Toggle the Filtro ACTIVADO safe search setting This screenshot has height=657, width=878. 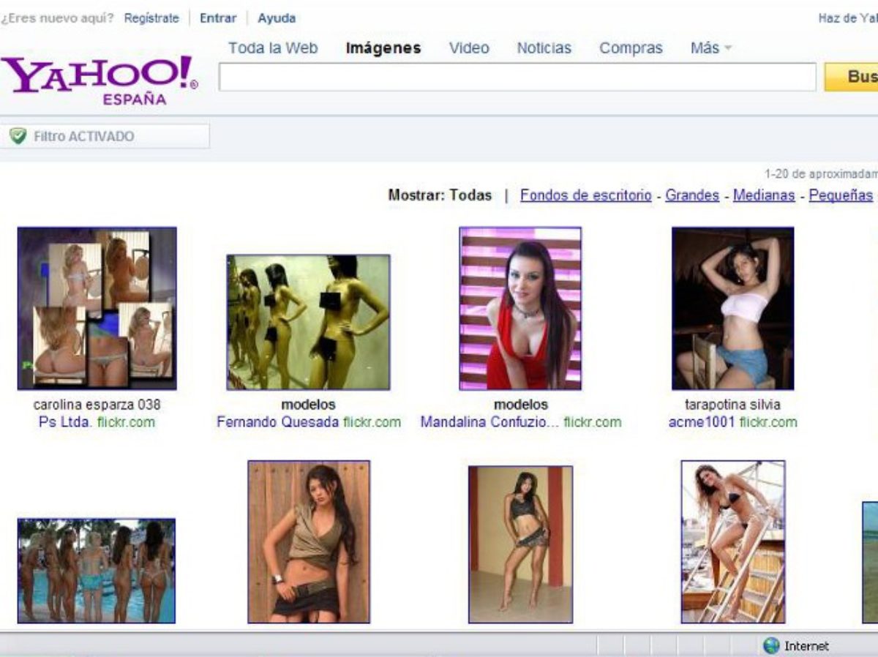pyautogui.click(x=83, y=136)
